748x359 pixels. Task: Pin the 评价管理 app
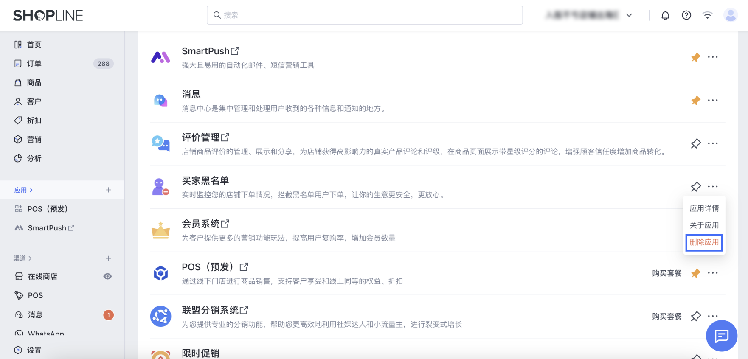point(696,144)
